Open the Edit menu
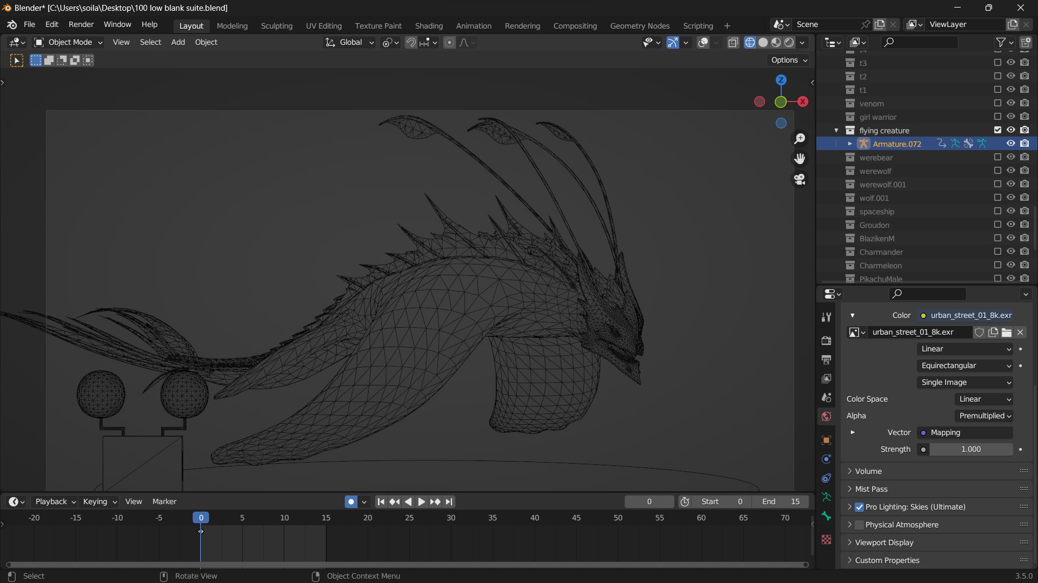Viewport: 1038px width, 583px height. click(52, 25)
